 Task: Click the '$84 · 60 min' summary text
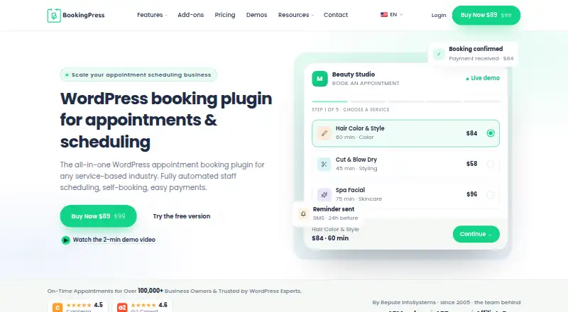click(330, 238)
